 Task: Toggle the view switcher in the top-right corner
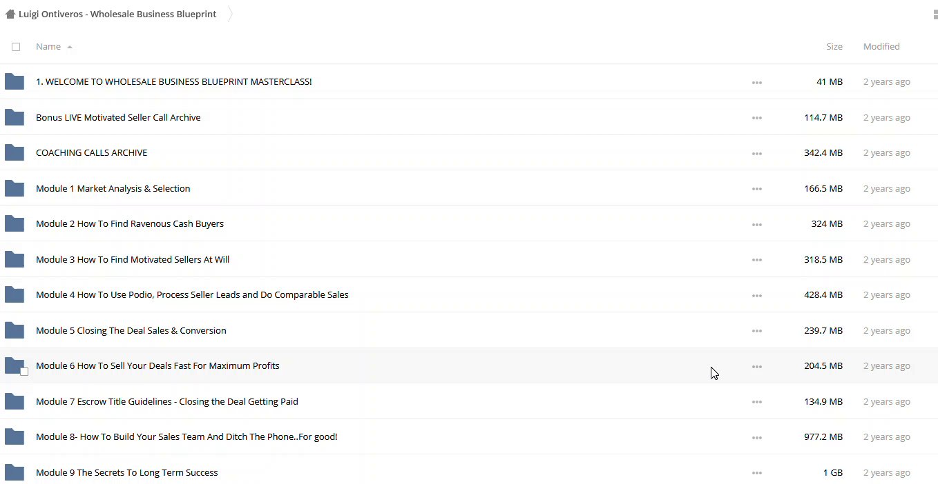pos(935,14)
